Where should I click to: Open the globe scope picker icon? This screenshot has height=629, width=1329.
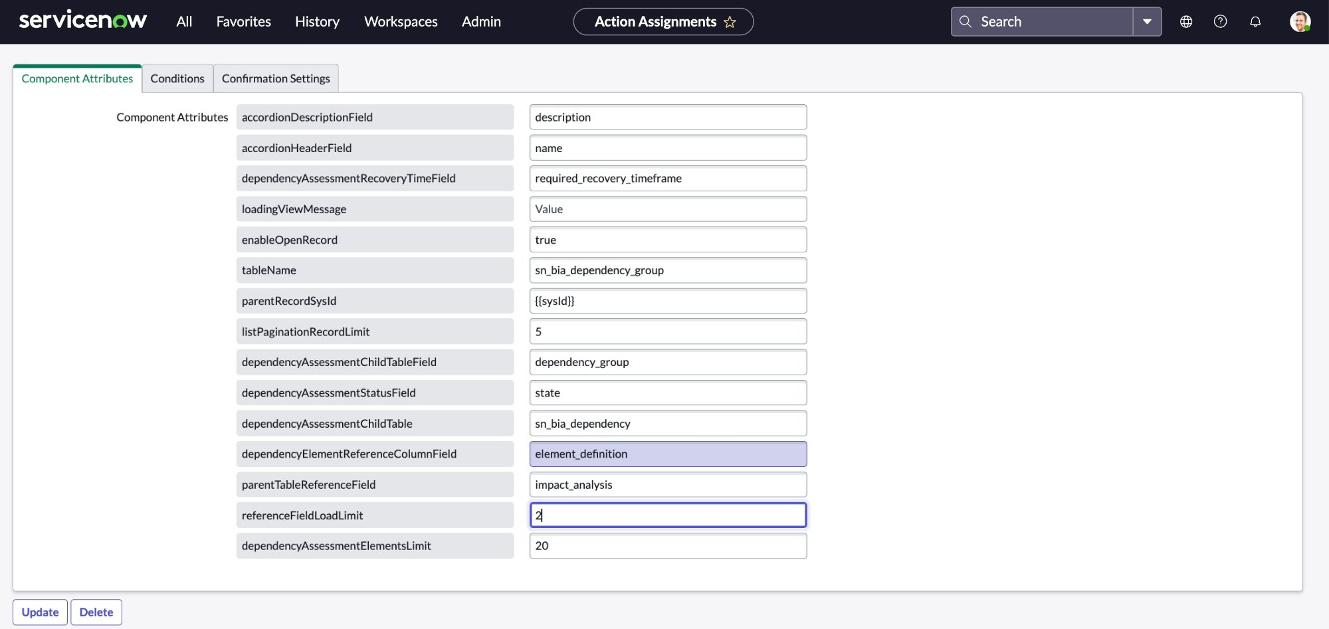pos(1186,21)
